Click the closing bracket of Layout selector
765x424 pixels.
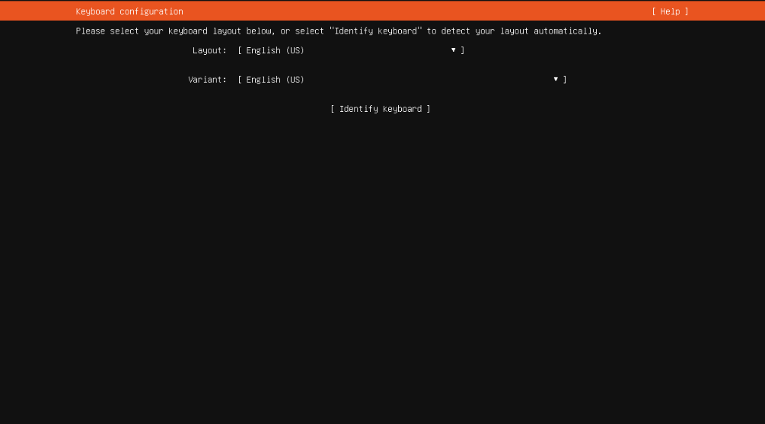tap(463, 50)
